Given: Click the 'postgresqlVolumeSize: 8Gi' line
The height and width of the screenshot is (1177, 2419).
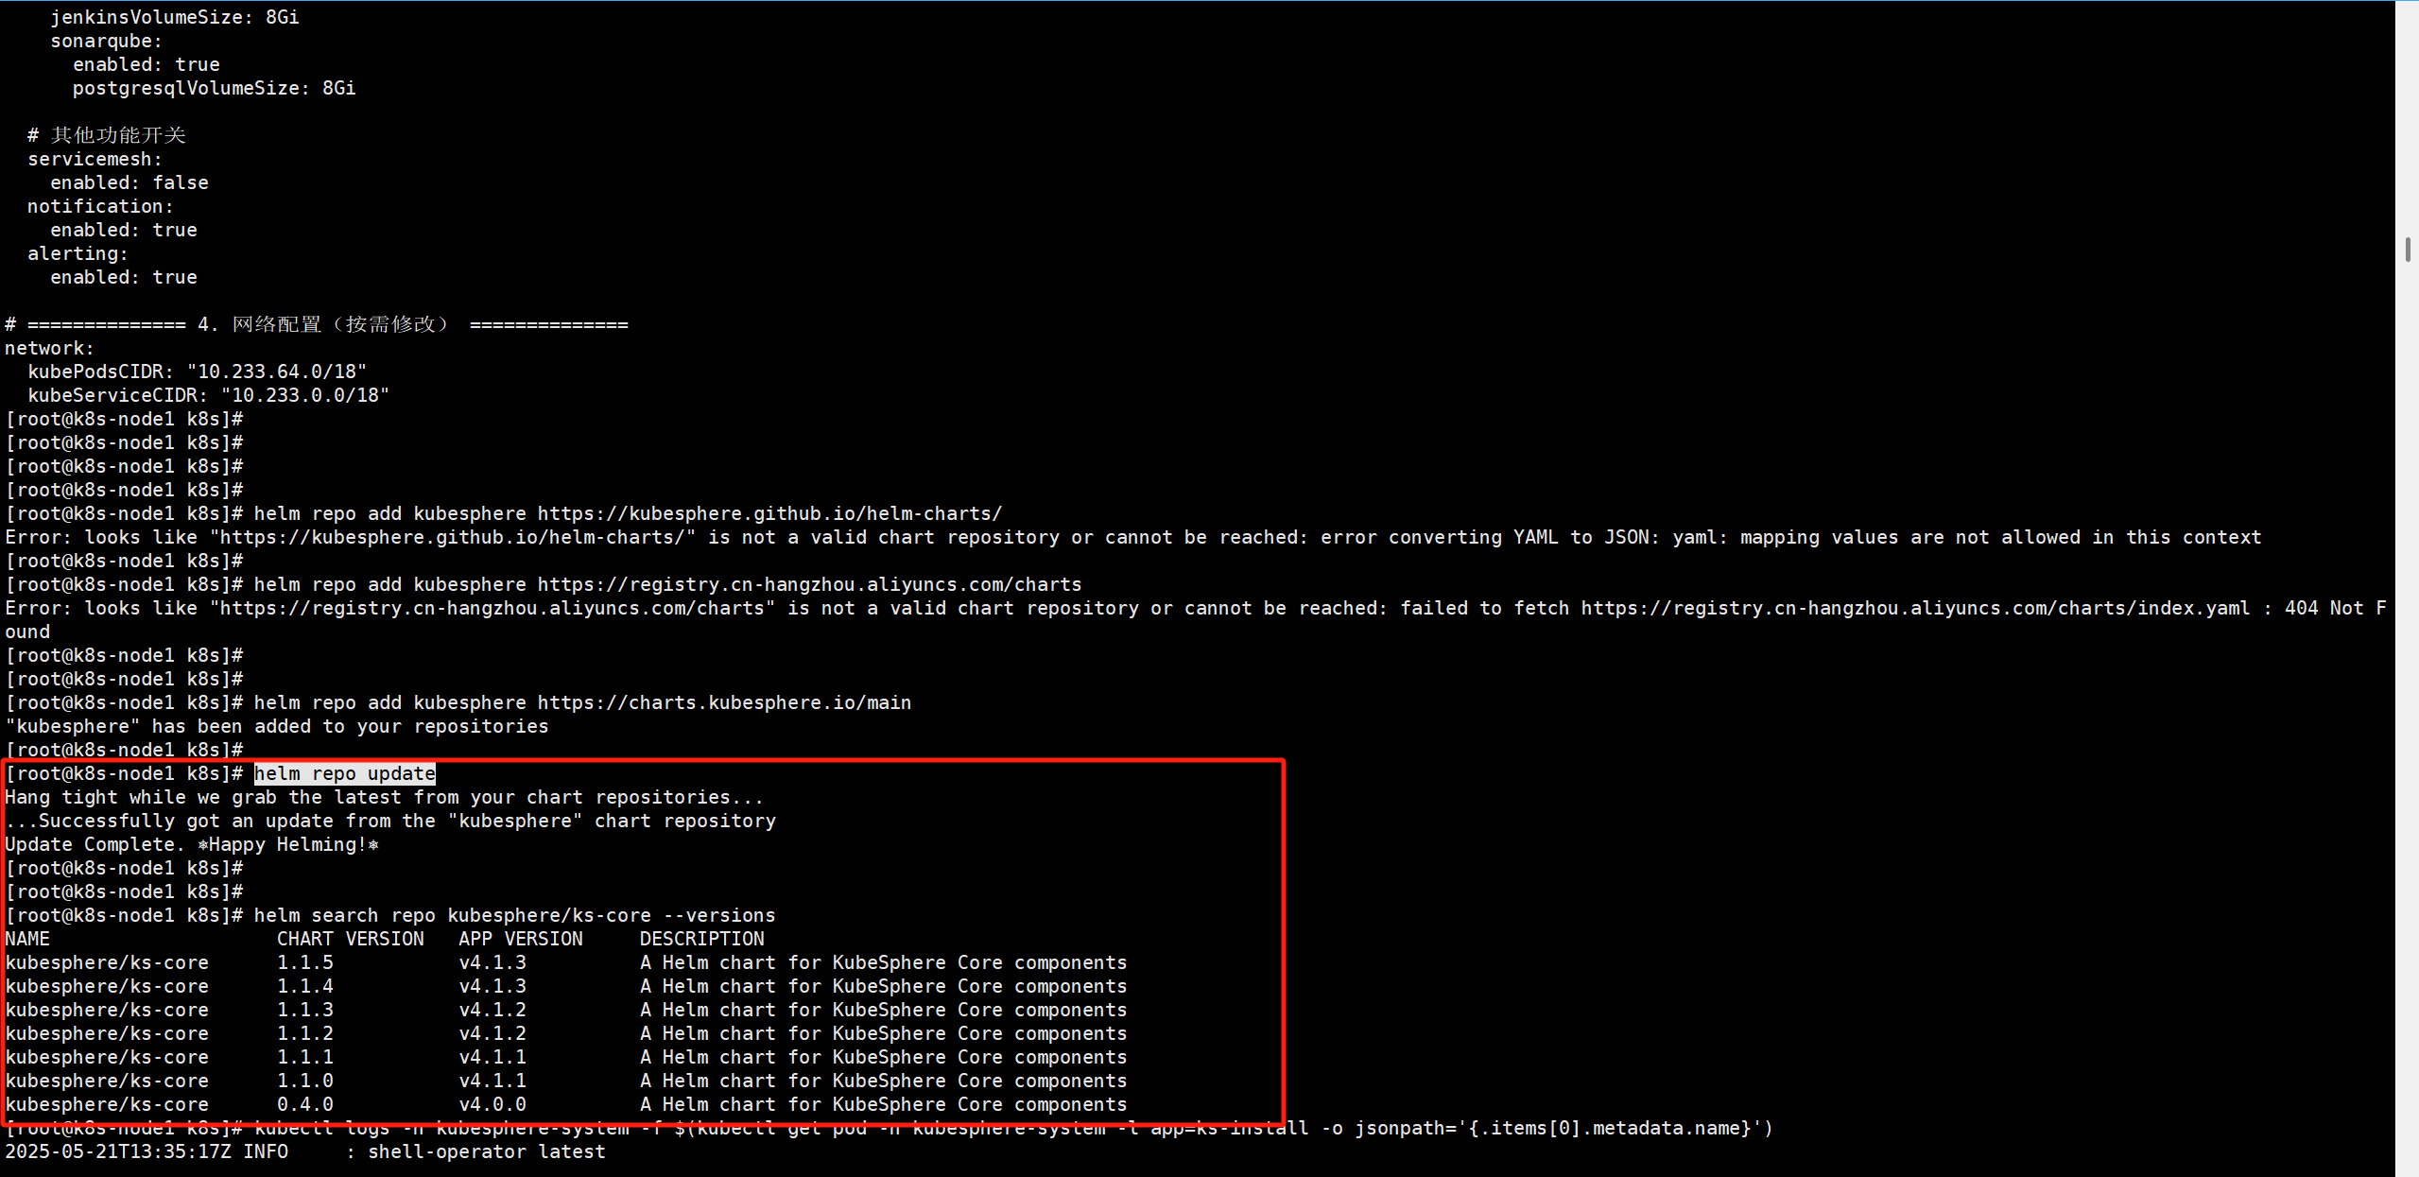Looking at the screenshot, I should click(x=215, y=88).
